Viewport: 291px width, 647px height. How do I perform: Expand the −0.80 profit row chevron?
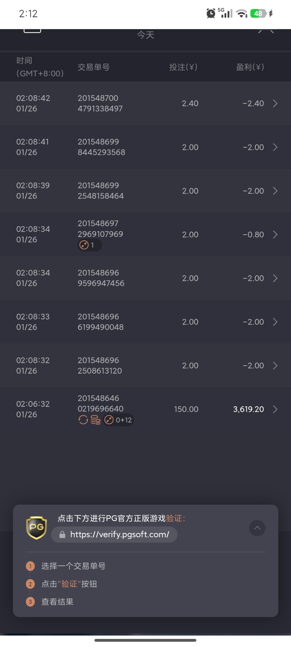(275, 235)
